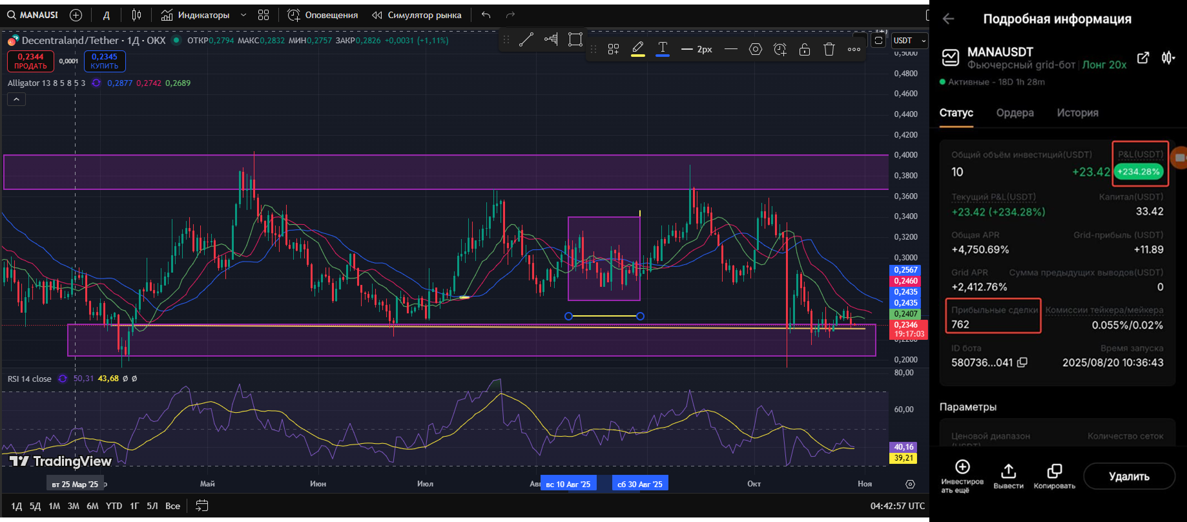Image resolution: width=1187 pixels, height=522 pixels.
Task: Delete the drawing with the trash icon
Action: coord(829,49)
